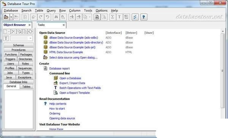Screen dimensions: 228x138
Task: Click the Tasks pane vertical scrollbar
Action: tap(223, 71)
